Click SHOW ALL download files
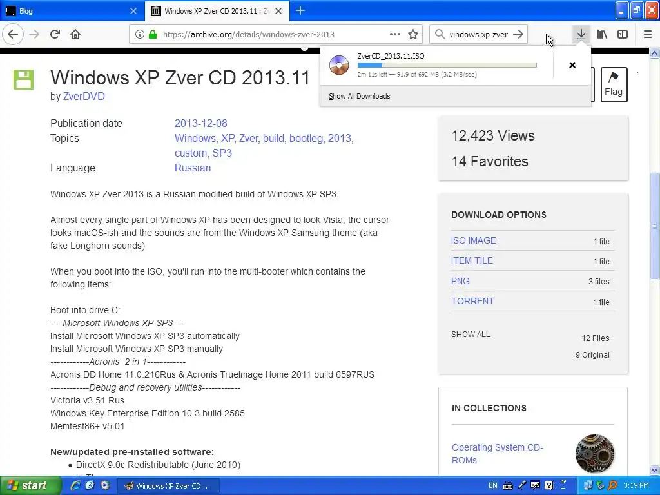 (x=471, y=335)
